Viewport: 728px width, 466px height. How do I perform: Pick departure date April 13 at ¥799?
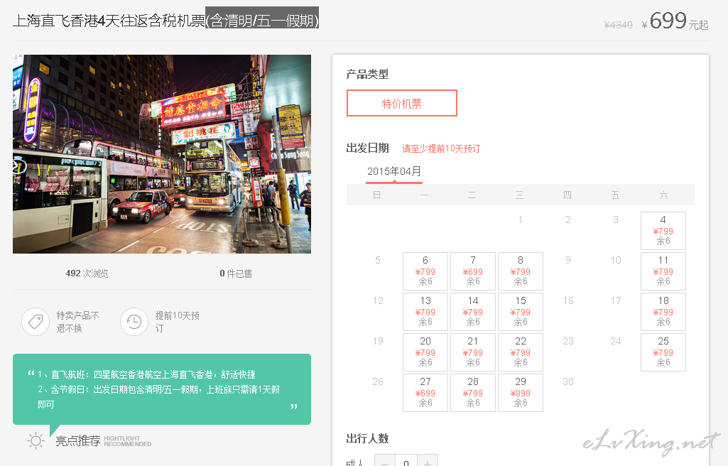425,311
